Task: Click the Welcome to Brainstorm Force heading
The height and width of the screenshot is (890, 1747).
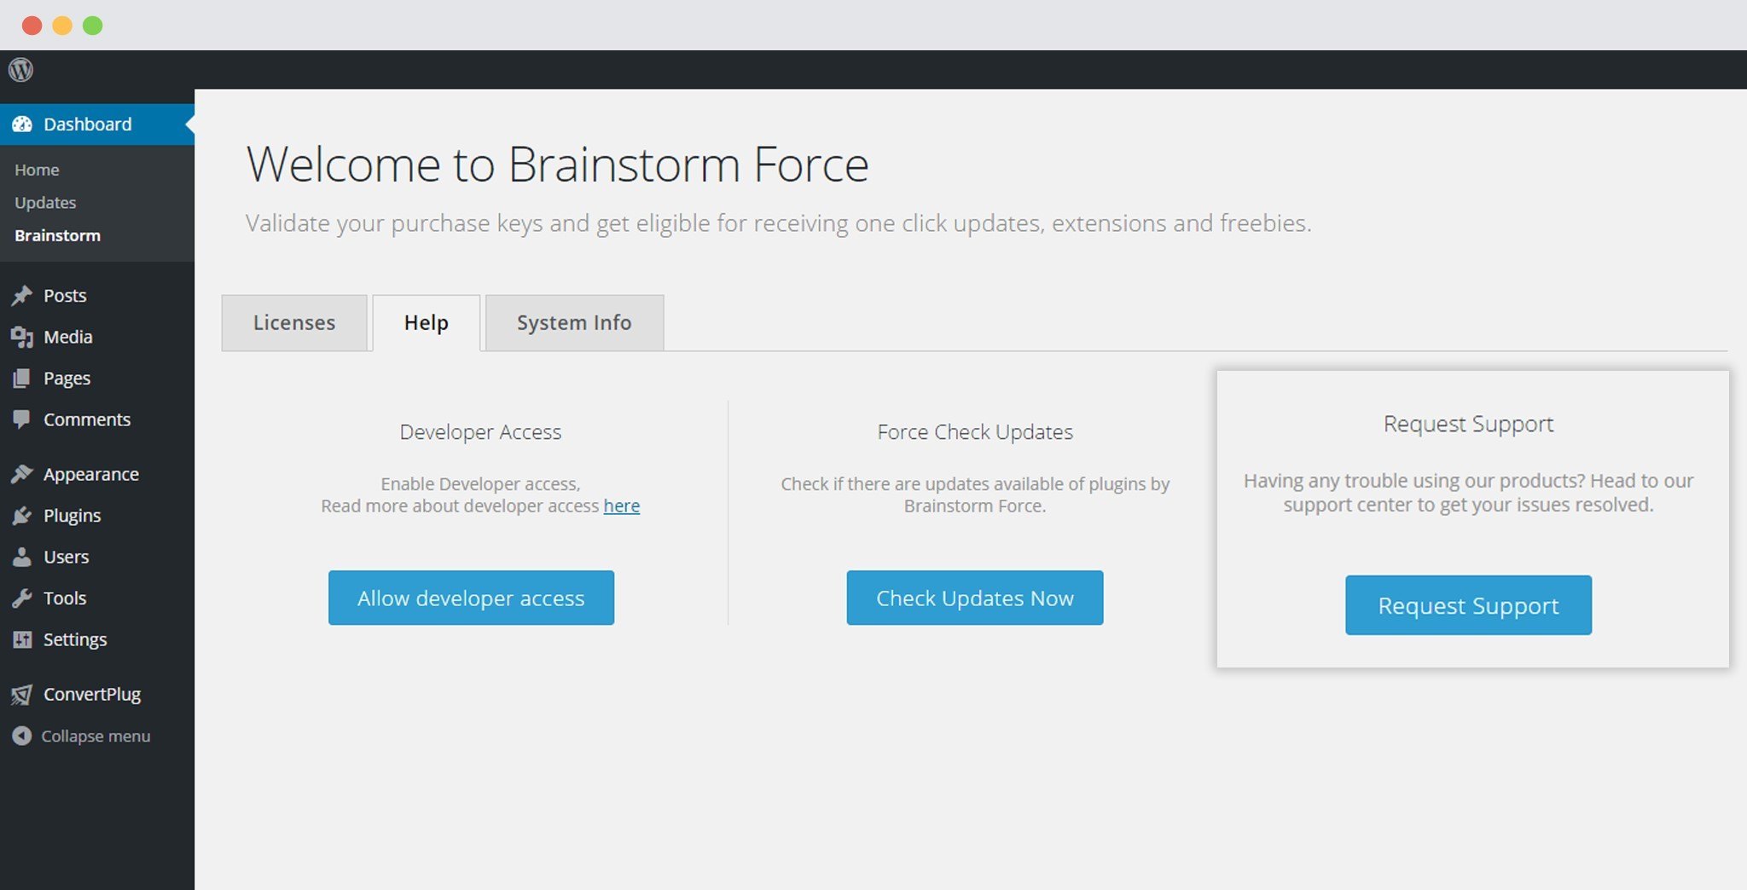Action: point(558,164)
